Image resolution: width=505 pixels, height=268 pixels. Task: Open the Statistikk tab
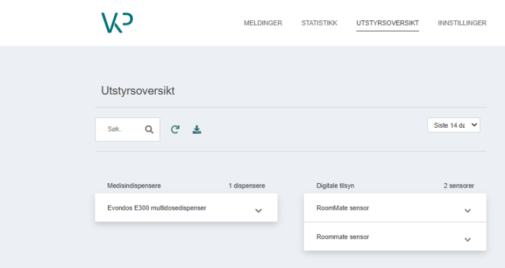[x=319, y=23]
